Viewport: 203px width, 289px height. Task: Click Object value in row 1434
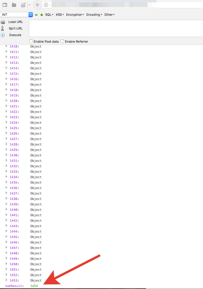point(36,177)
